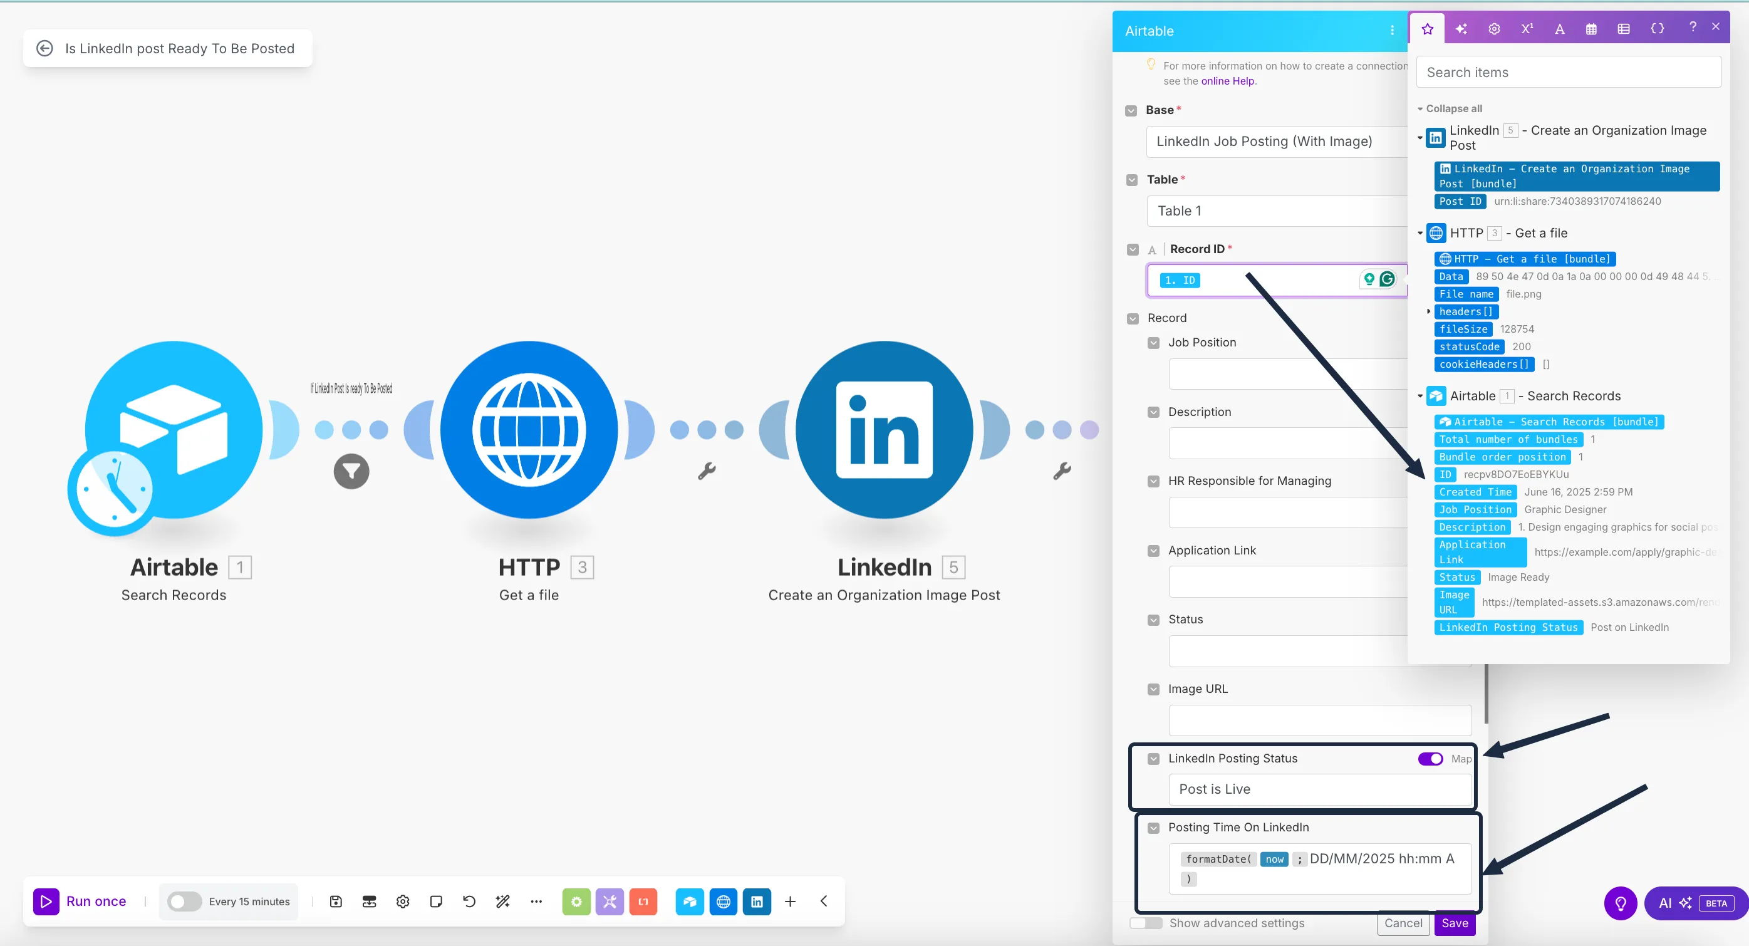Open the text functions A tab
The height and width of the screenshot is (946, 1749).
click(x=1560, y=29)
